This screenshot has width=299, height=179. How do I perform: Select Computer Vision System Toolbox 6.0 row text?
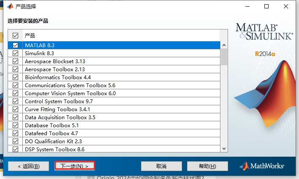71,93
